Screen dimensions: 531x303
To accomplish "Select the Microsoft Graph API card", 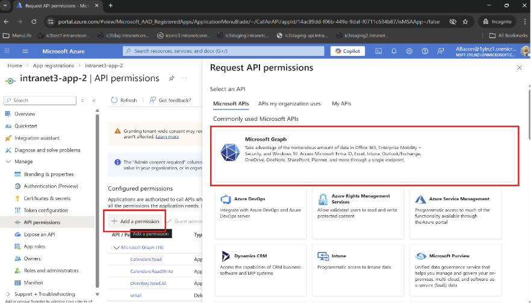I will coord(364,155).
